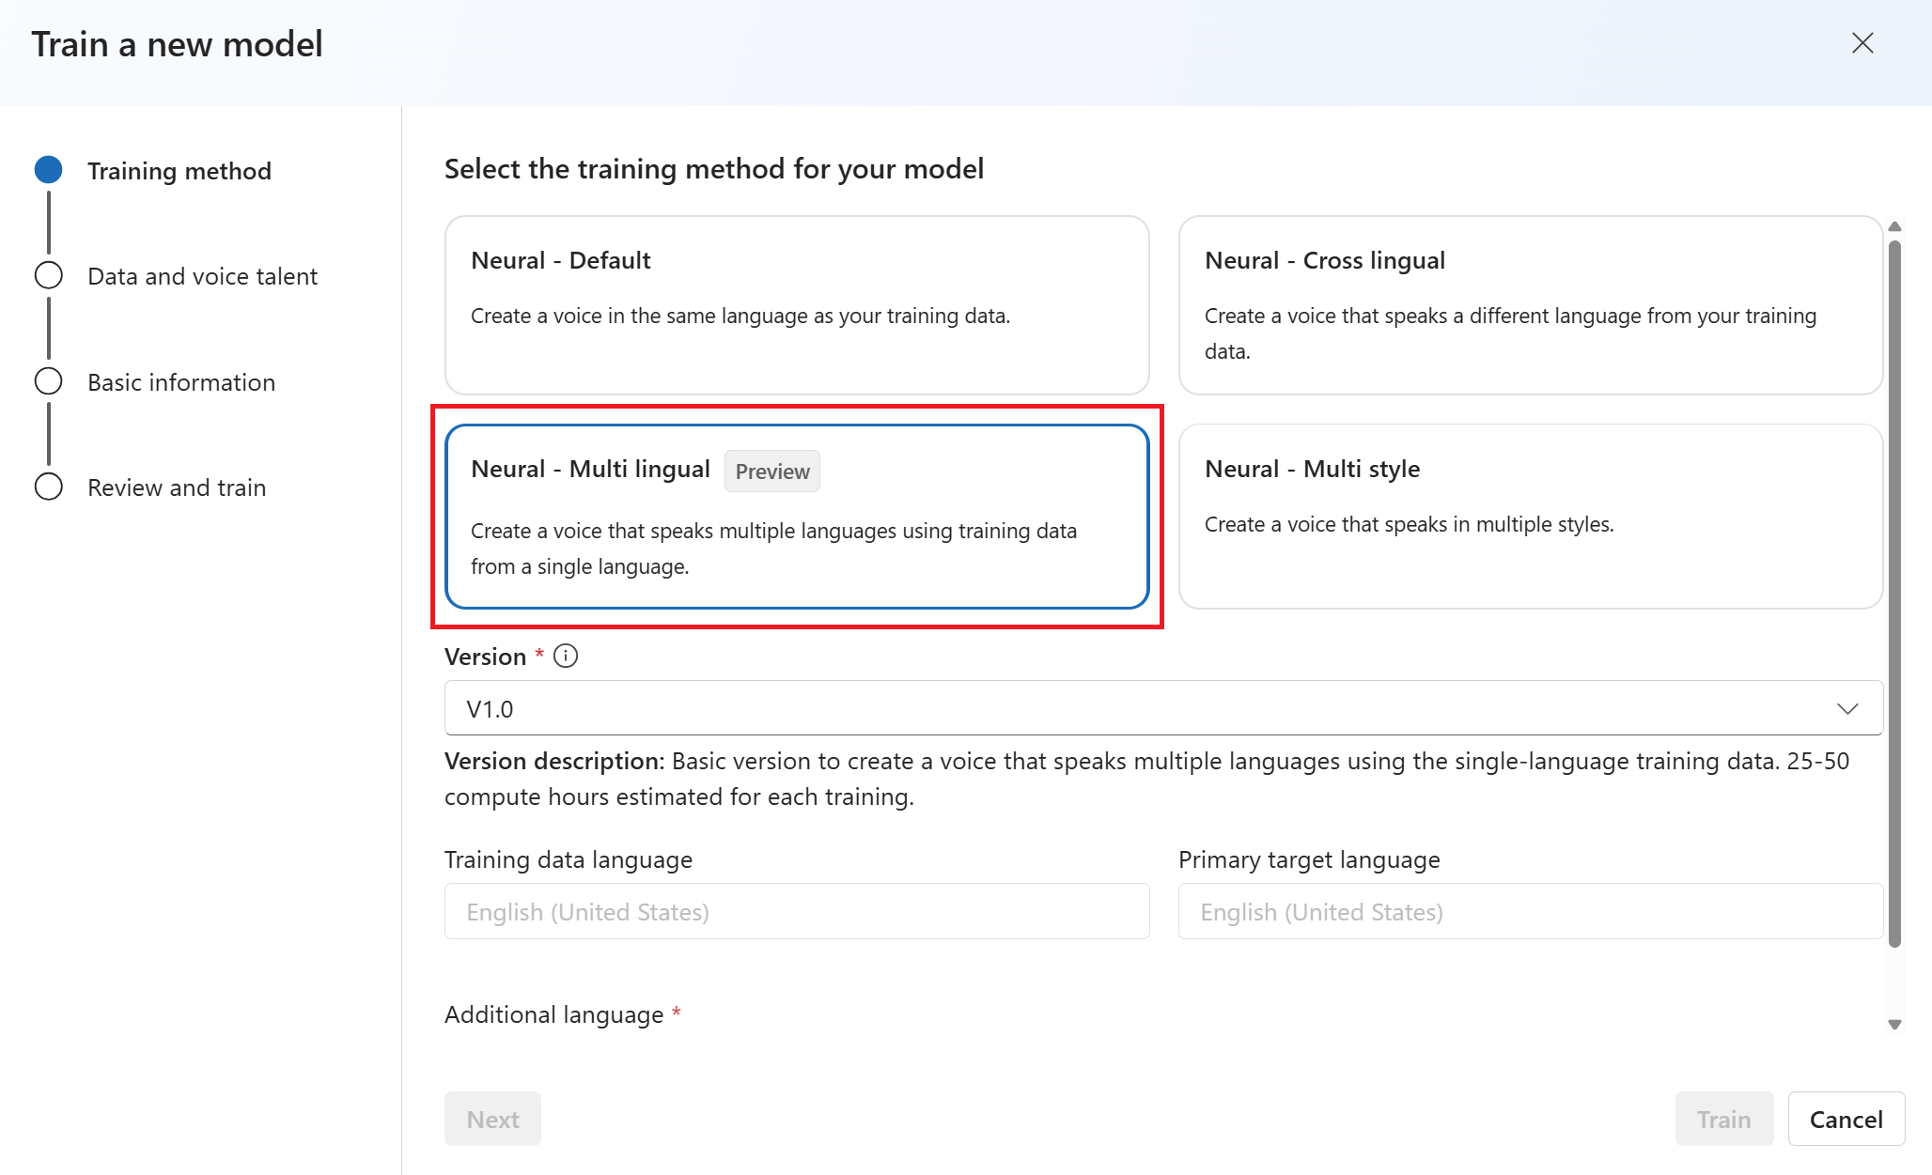Image resolution: width=1932 pixels, height=1175 pixels.
Task: Click the Preview badge on Multi lingual
Action: [771, 472]
